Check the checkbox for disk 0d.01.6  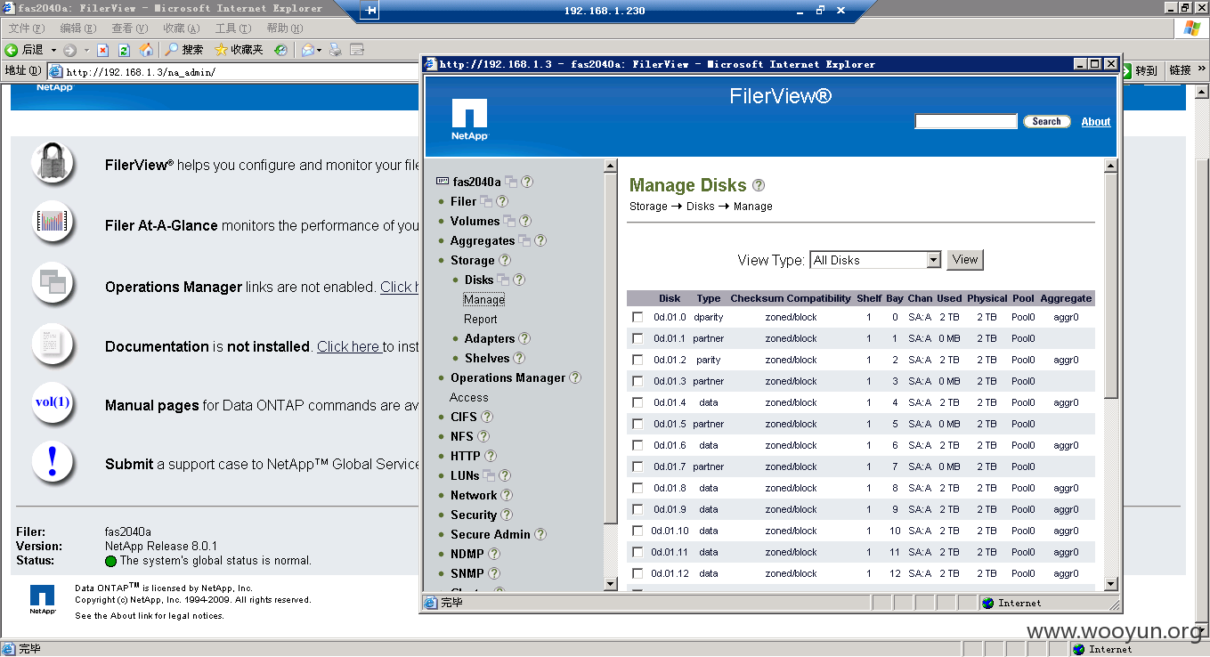[x=637, y=445]
